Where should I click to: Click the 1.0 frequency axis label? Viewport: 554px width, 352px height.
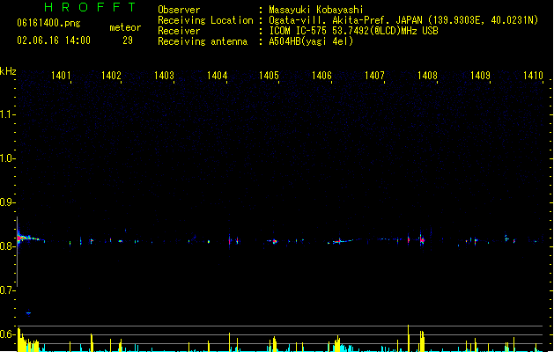pos(7,158)
